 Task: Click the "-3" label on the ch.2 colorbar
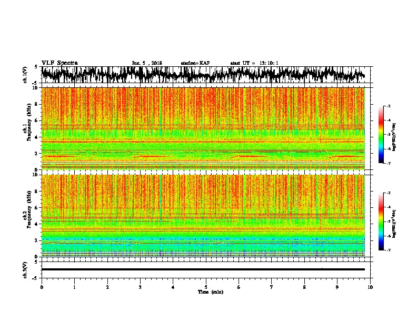[x=389, y=193]
